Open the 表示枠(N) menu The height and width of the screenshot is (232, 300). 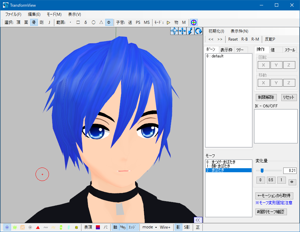pos(239,31)
